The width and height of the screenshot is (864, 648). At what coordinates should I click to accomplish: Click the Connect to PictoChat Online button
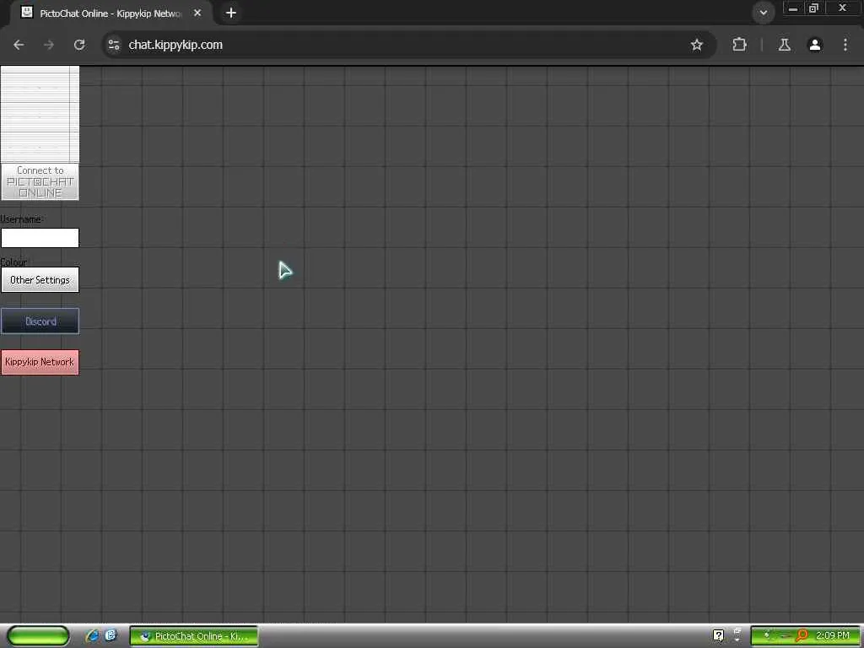[40, 181]
